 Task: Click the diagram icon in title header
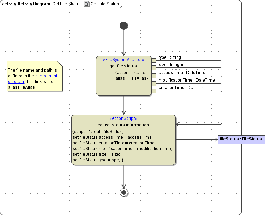click(x=86, y=4)
